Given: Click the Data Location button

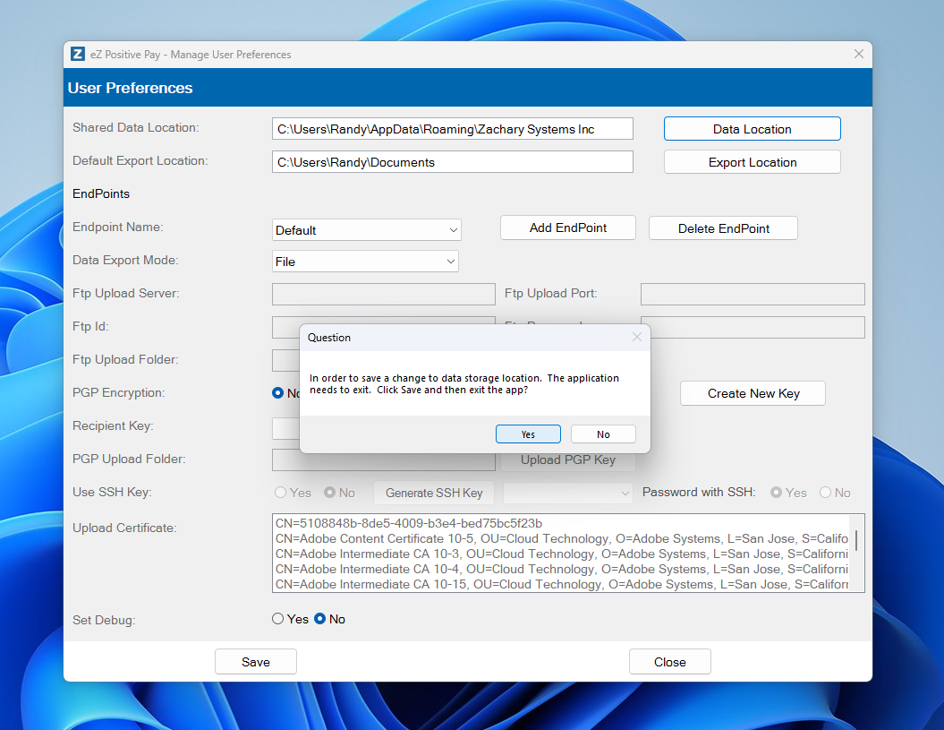Looking at the screenshot, I should coord(752,129).
